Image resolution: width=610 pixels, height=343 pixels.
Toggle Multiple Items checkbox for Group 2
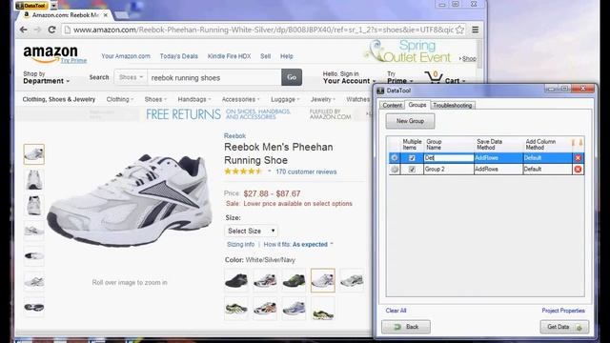pyautogui.click(x=412, y=170)
